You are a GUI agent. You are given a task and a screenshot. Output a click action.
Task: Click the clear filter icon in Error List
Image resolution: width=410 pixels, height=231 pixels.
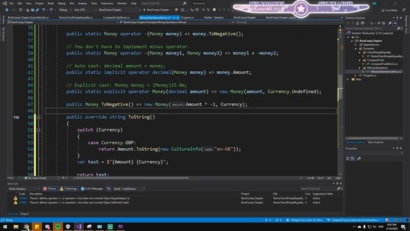coord(109,189)
